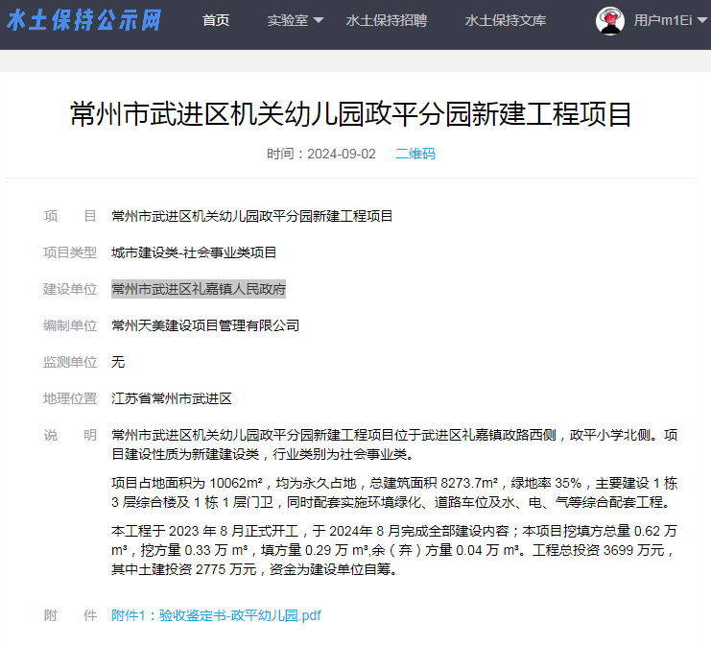Click the username 用户m1Ei
Screen dimensions: 711x647
click(x=662, y=20)
